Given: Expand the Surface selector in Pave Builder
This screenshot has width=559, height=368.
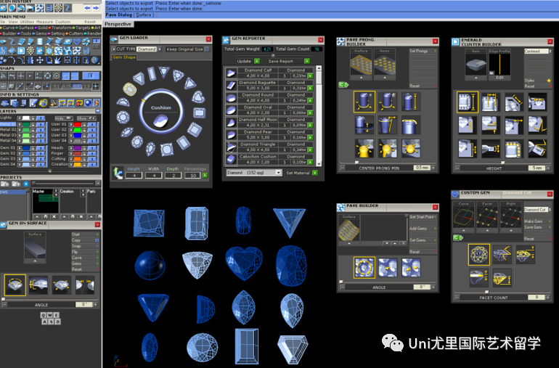Looking at the screenshot, I should 349,243.
